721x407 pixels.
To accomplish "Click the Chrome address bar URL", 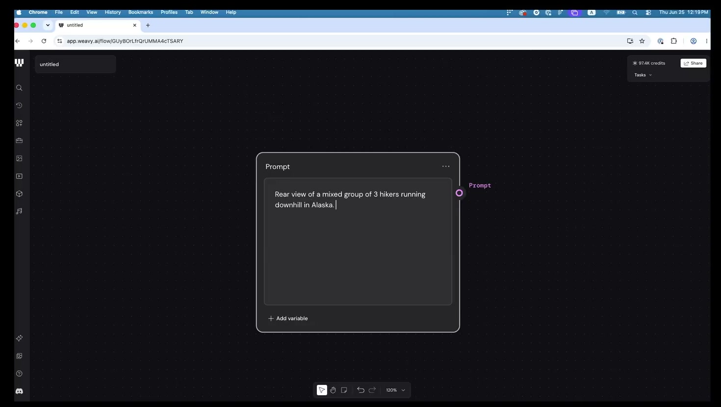I will [125, 41].
